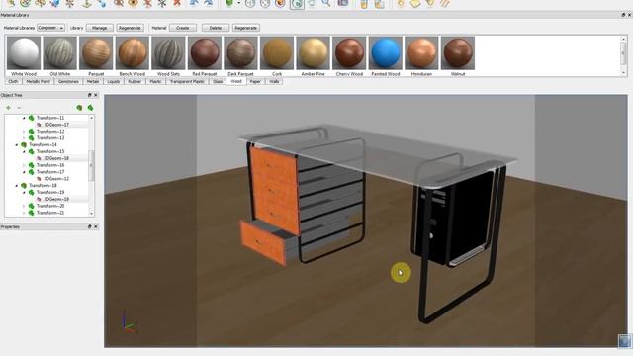This screenshot has height=356, width=633.
Task: Click the highlighted green circular toolbar icon
Action: click(x=297, y=4)
